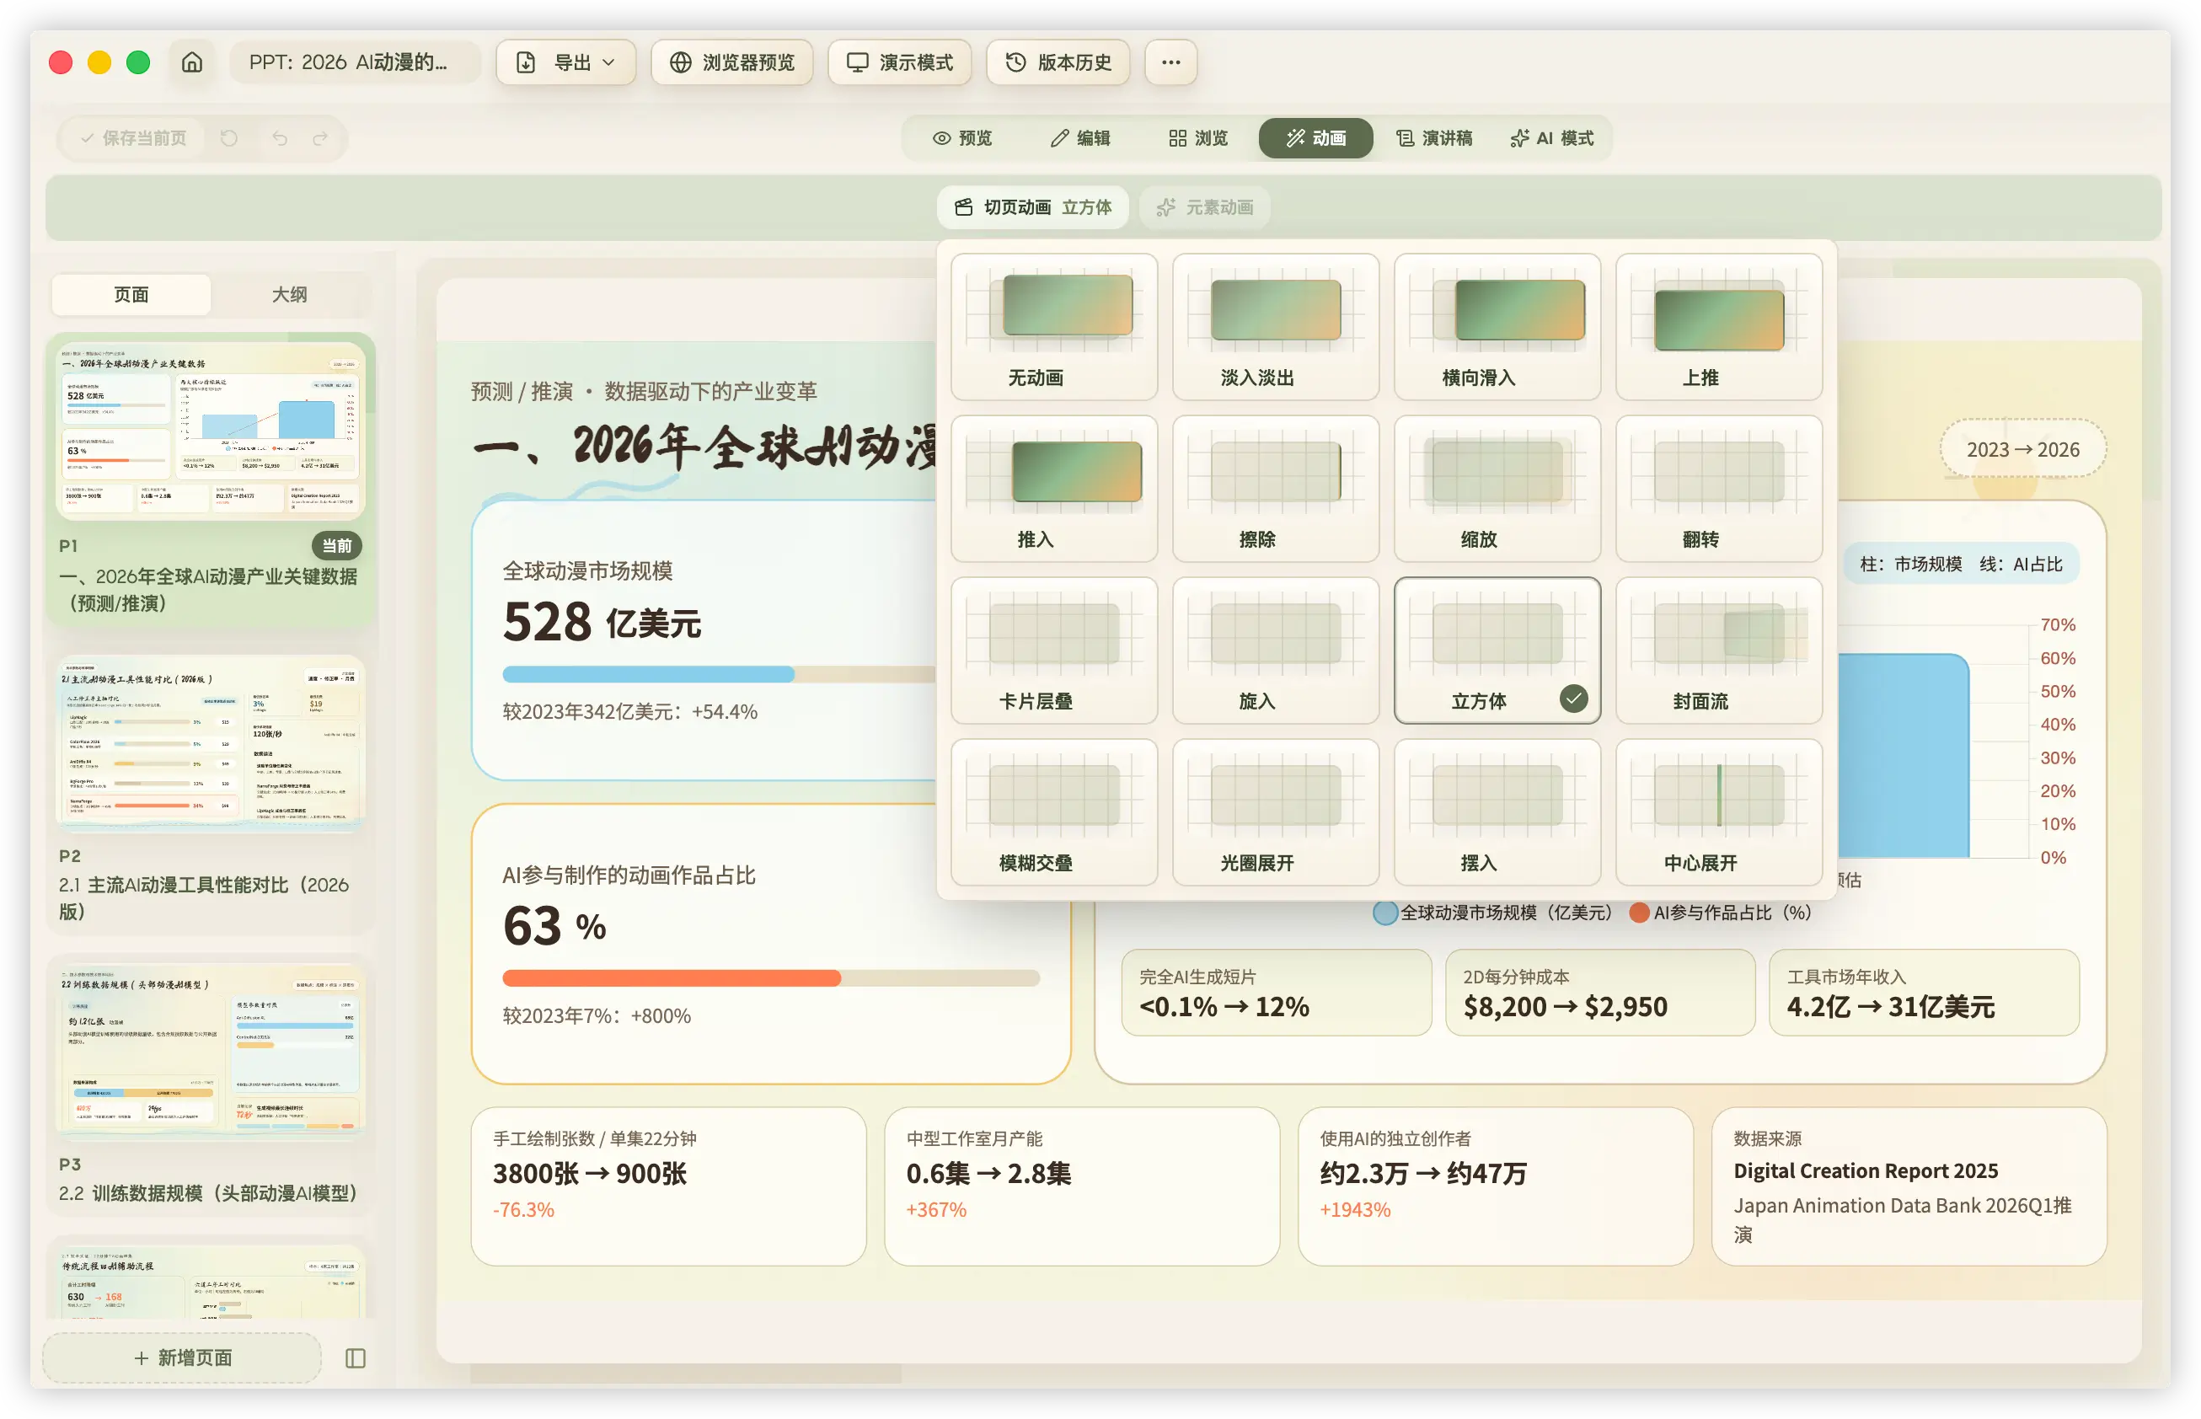Toggle the 切页动画 立方体 transition dropdown

1033,207
